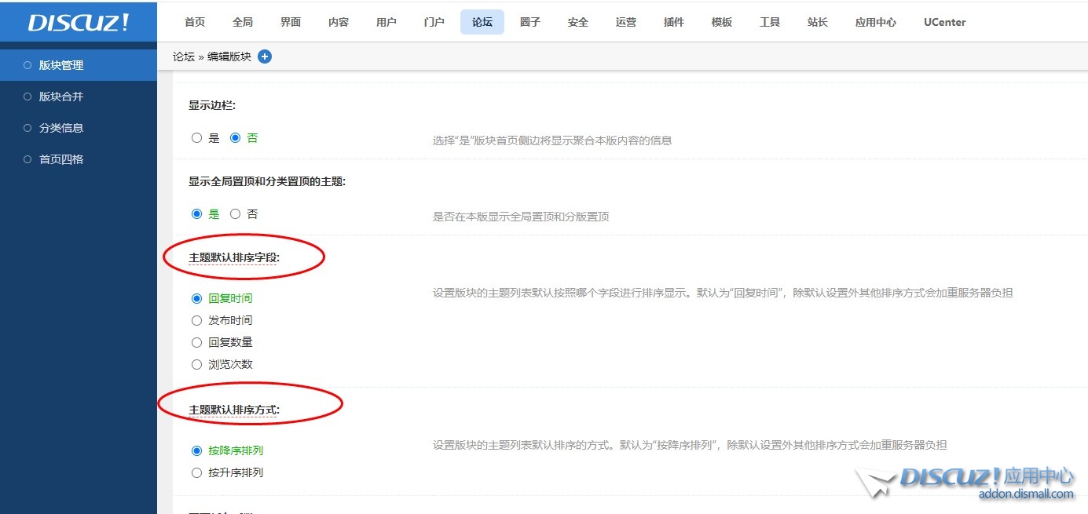Open the 模板 top menu
1088x514 pixels.
click(722, 22)
